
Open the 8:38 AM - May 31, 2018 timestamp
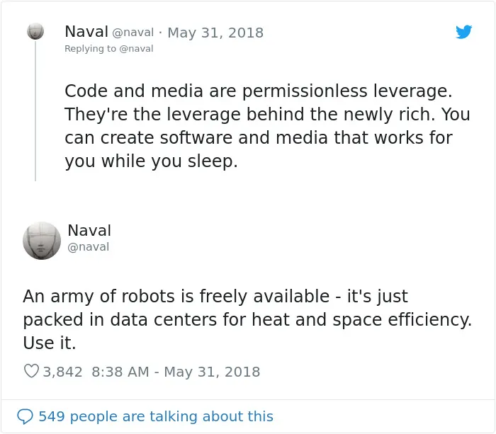(176, 372)
